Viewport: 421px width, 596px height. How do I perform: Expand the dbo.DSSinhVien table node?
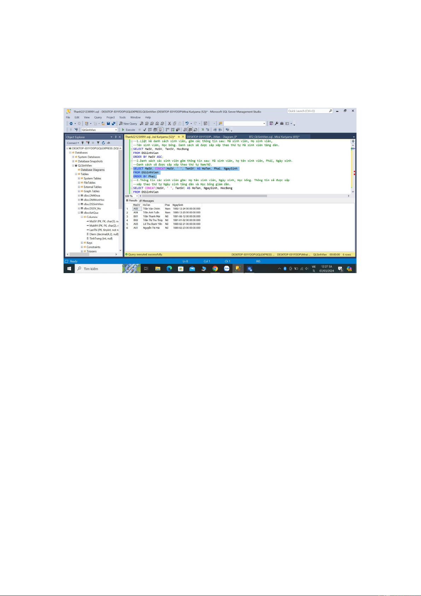79,204
